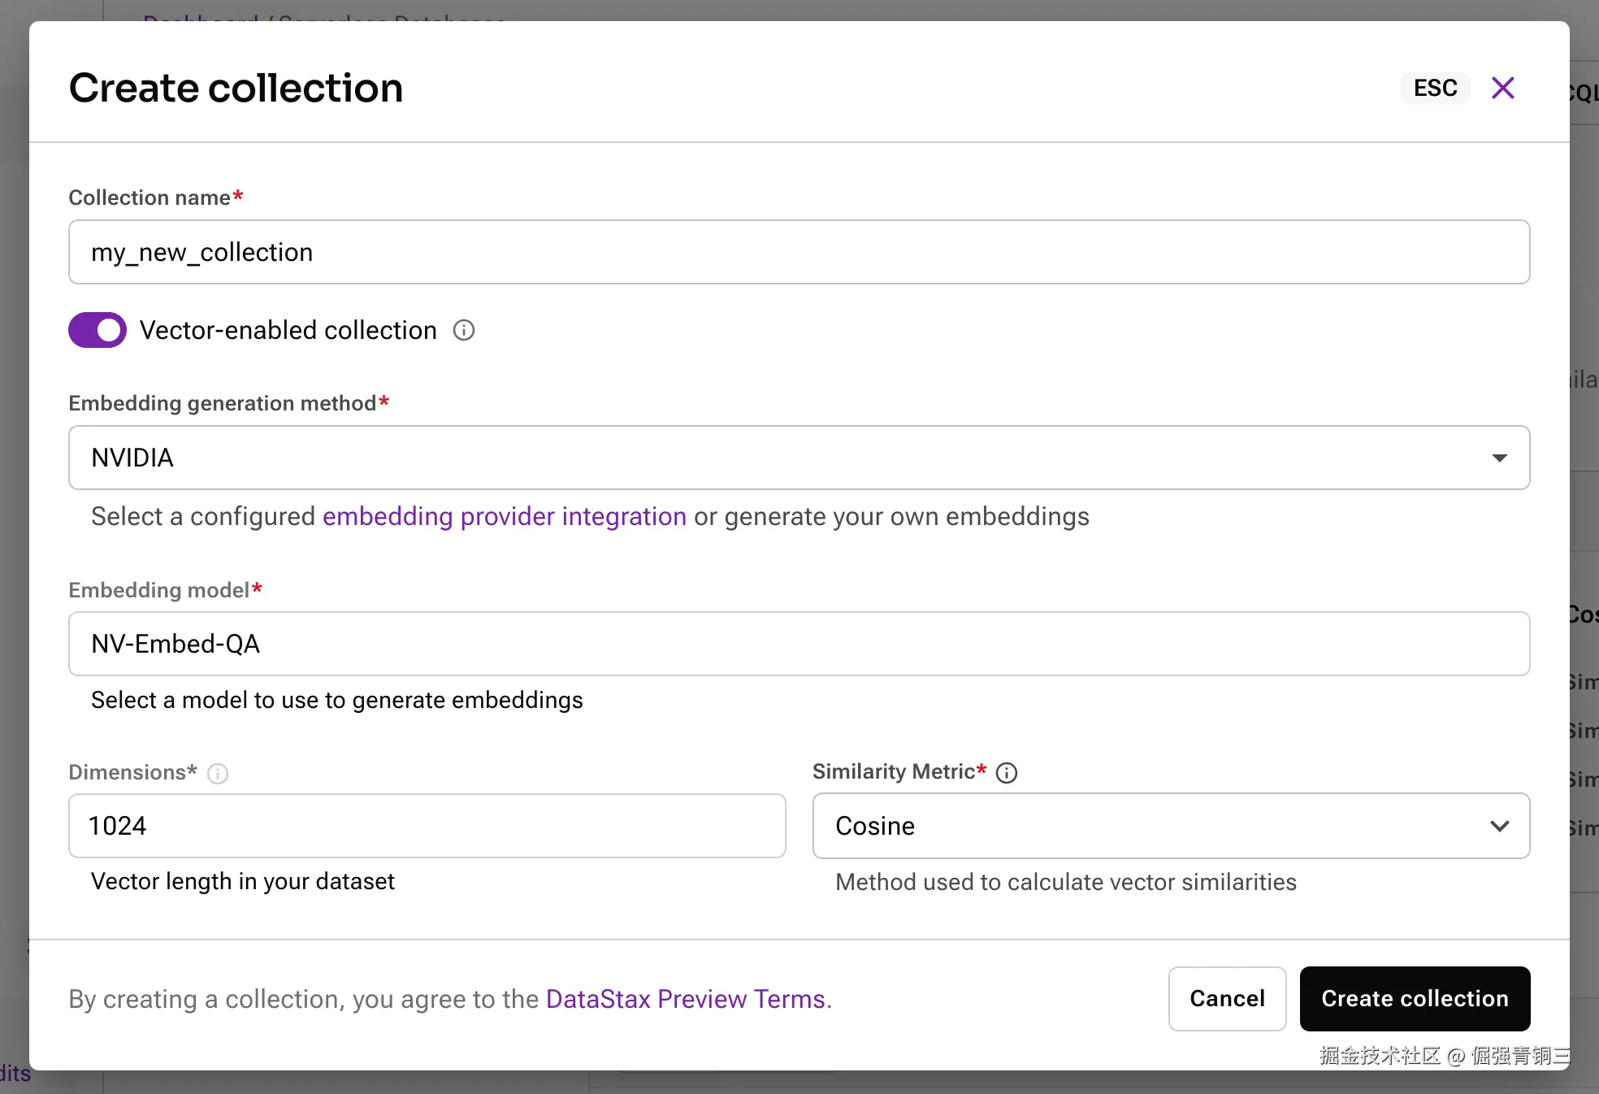Click the ESC key badge
Image resolution: width=1599 pixels, height=1094 pixels.
pyautogui.click(x=1435, y=88)
